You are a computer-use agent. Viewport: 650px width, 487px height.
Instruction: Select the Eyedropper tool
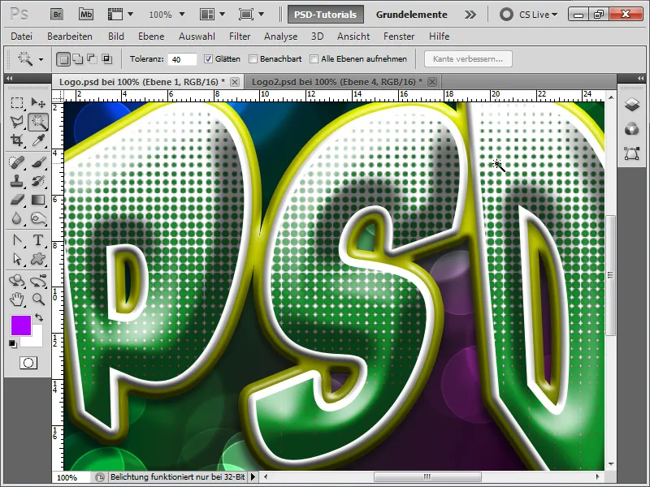38,140
